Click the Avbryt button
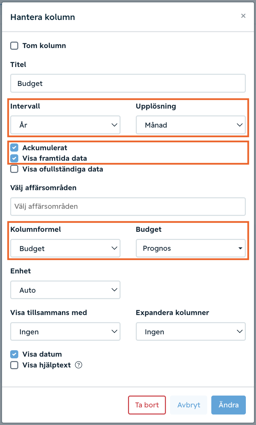The height and width of the screenshot is (425, 256). tap(189, 405)
